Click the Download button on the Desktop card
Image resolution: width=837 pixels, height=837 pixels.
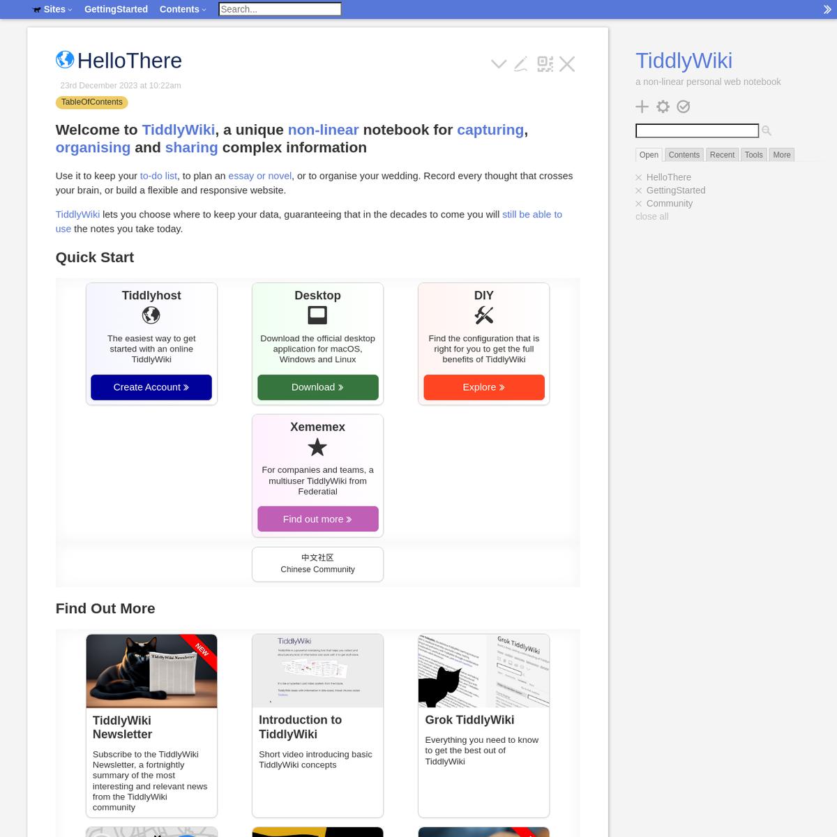(317, 386)
